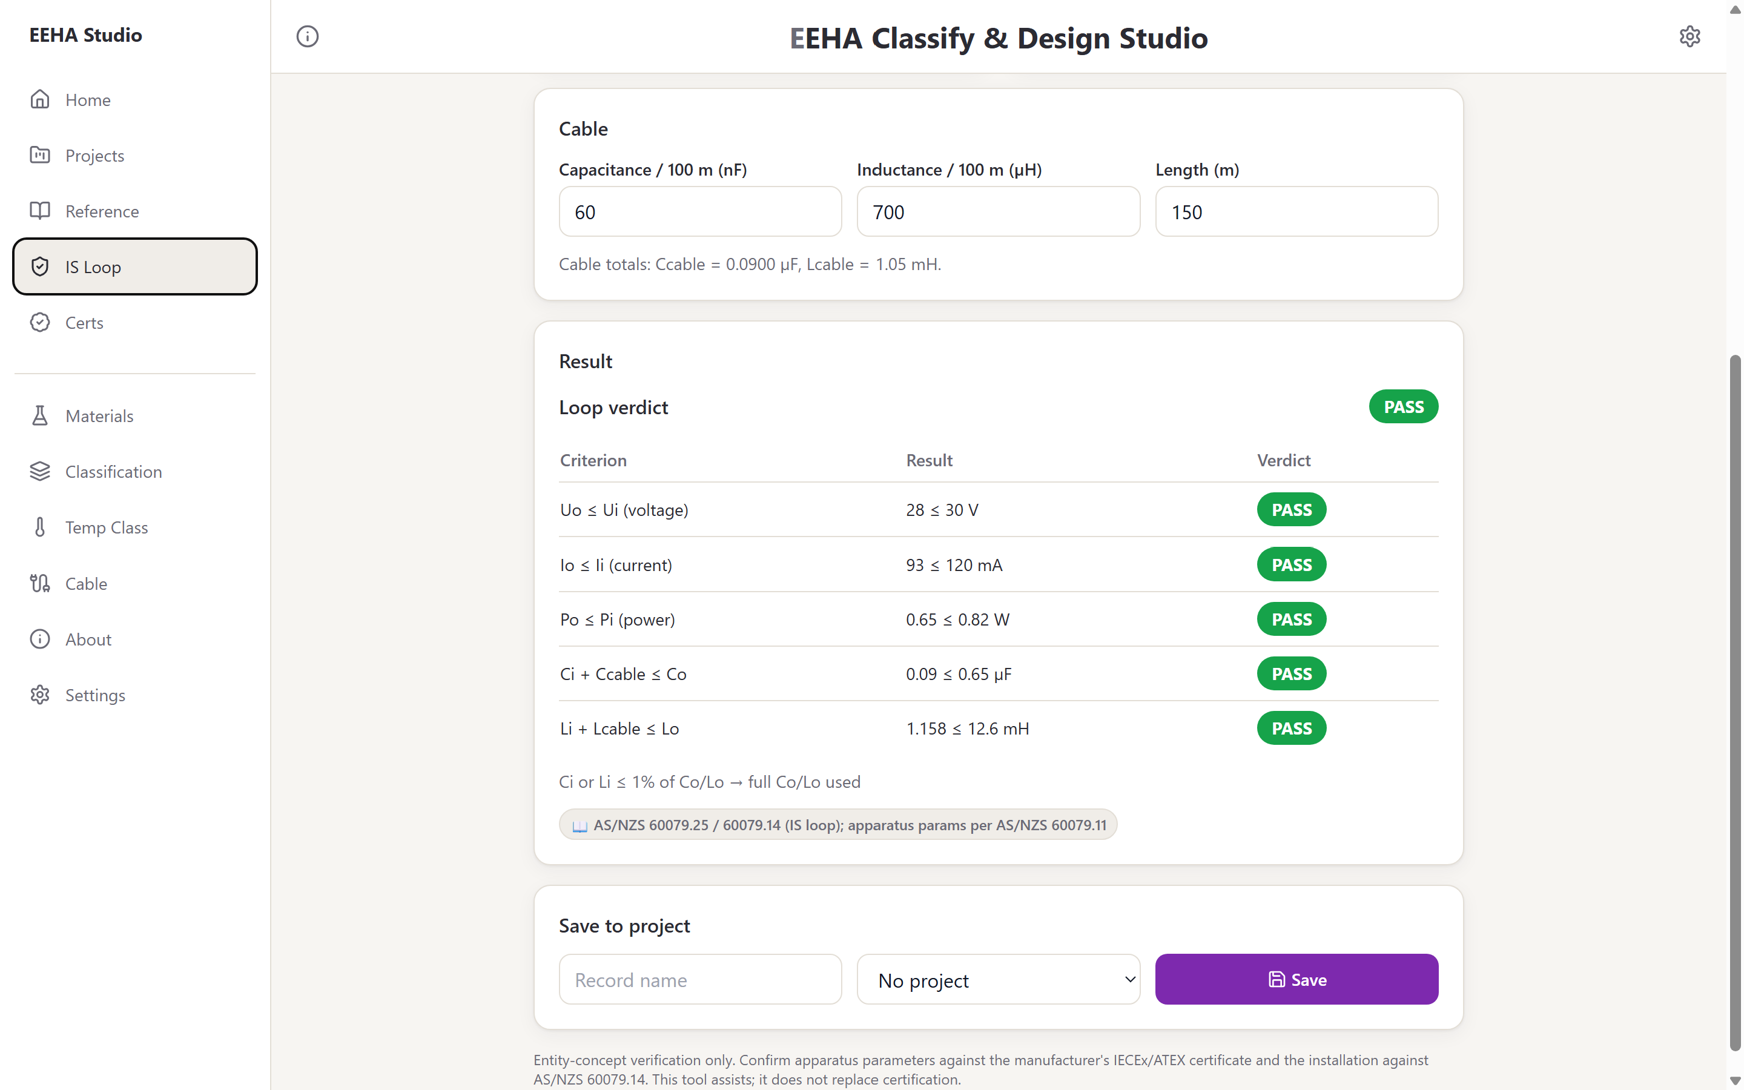Open the About page label
The height and width of the screenshot is (1090, 1744).
pyautogui.click(x=88, y=639)
